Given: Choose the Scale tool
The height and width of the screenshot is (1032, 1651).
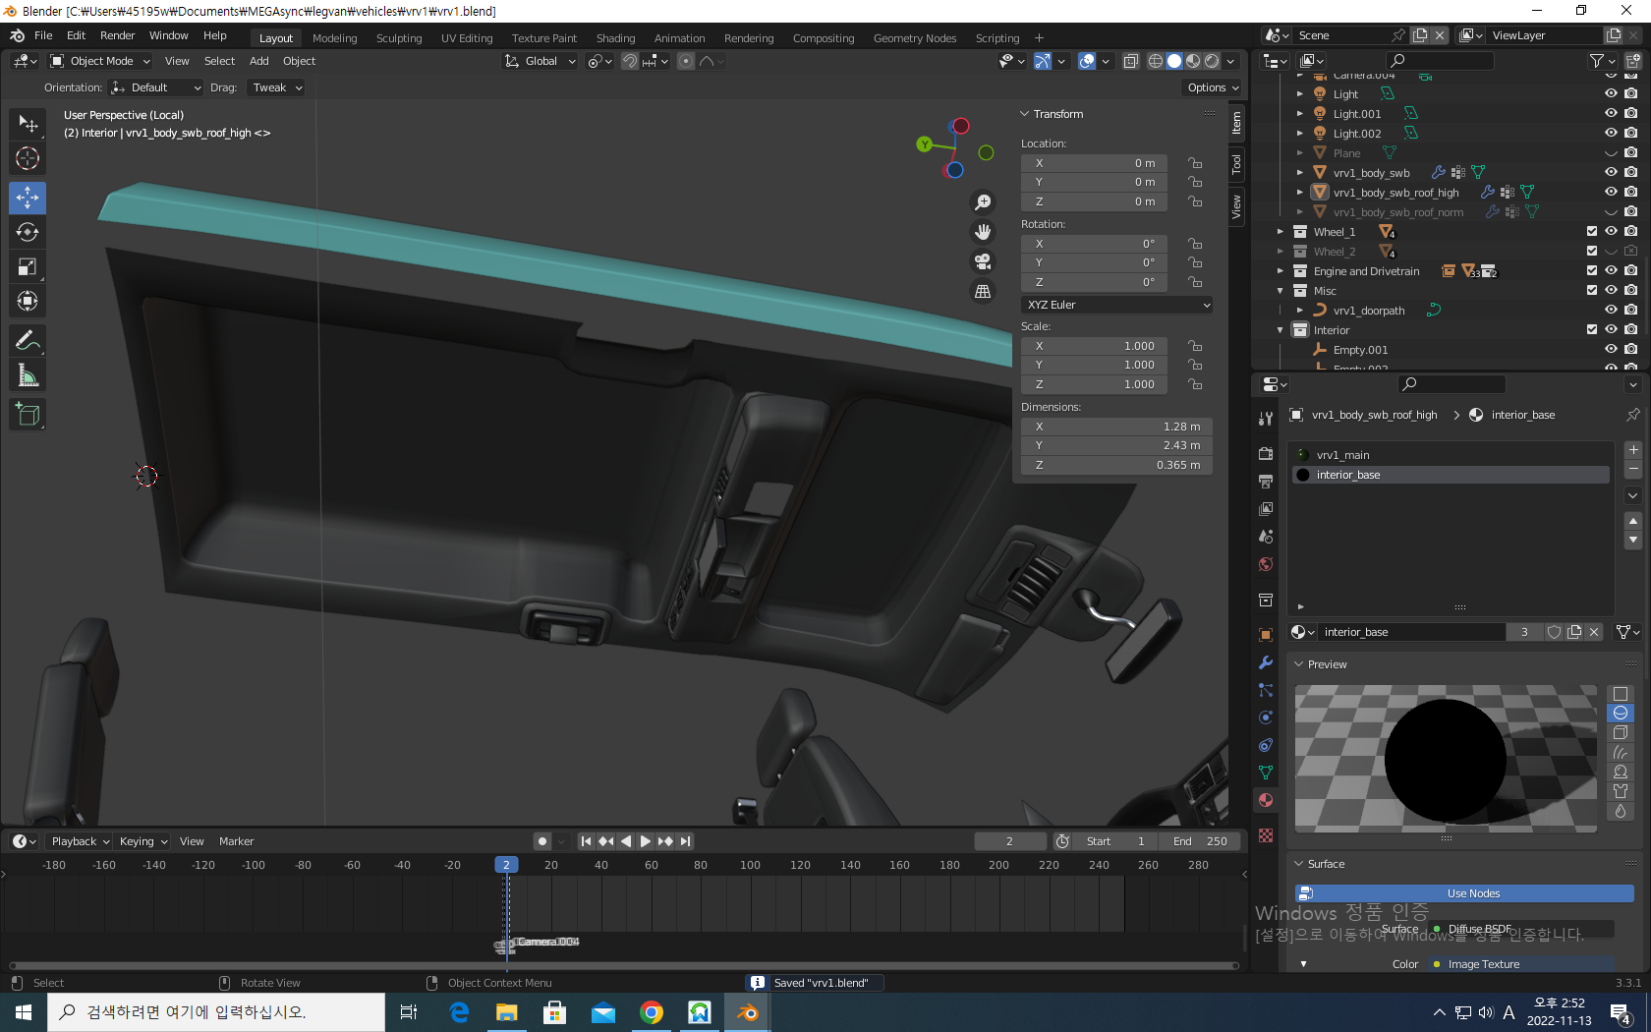Looking at the screenshot, I should point(28,267).
